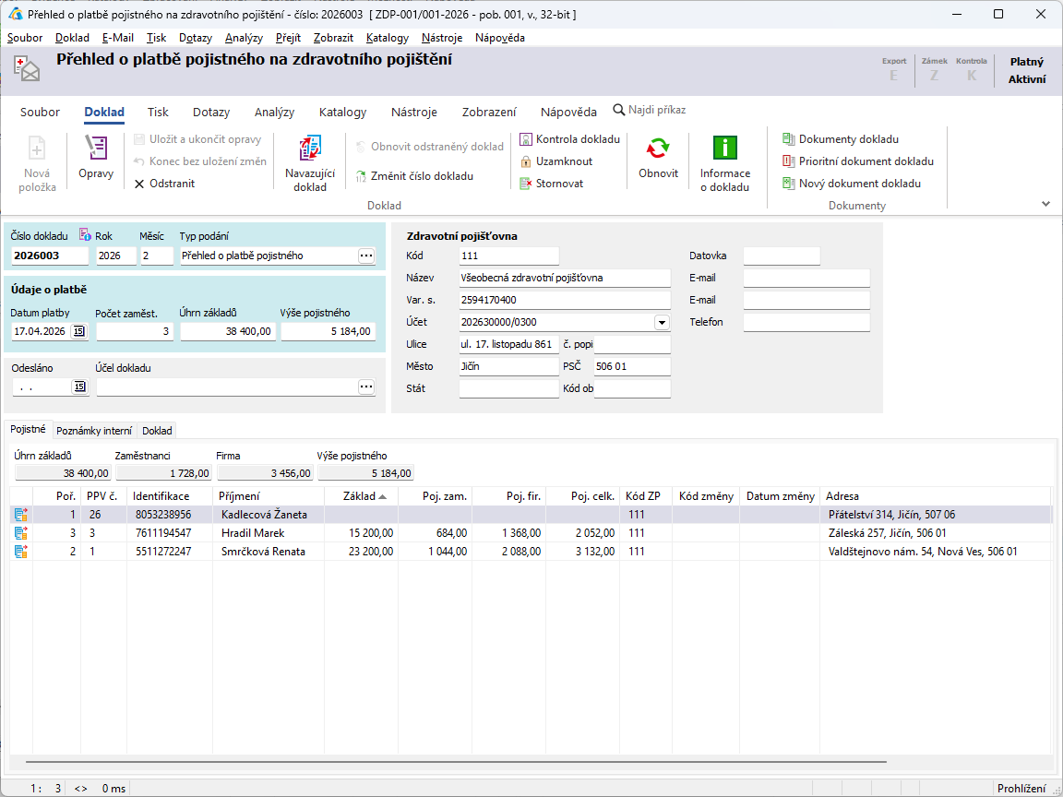Click the Najdi příkaz search icon

point(618,110)
